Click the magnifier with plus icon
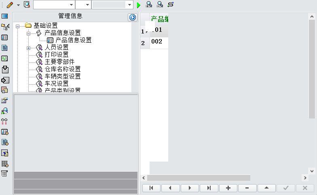 click(x=149, y=5)
